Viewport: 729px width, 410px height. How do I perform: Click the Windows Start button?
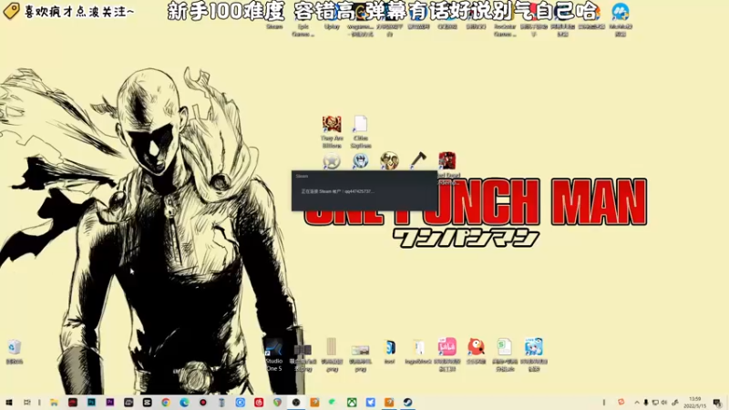(x=8, y=402)
